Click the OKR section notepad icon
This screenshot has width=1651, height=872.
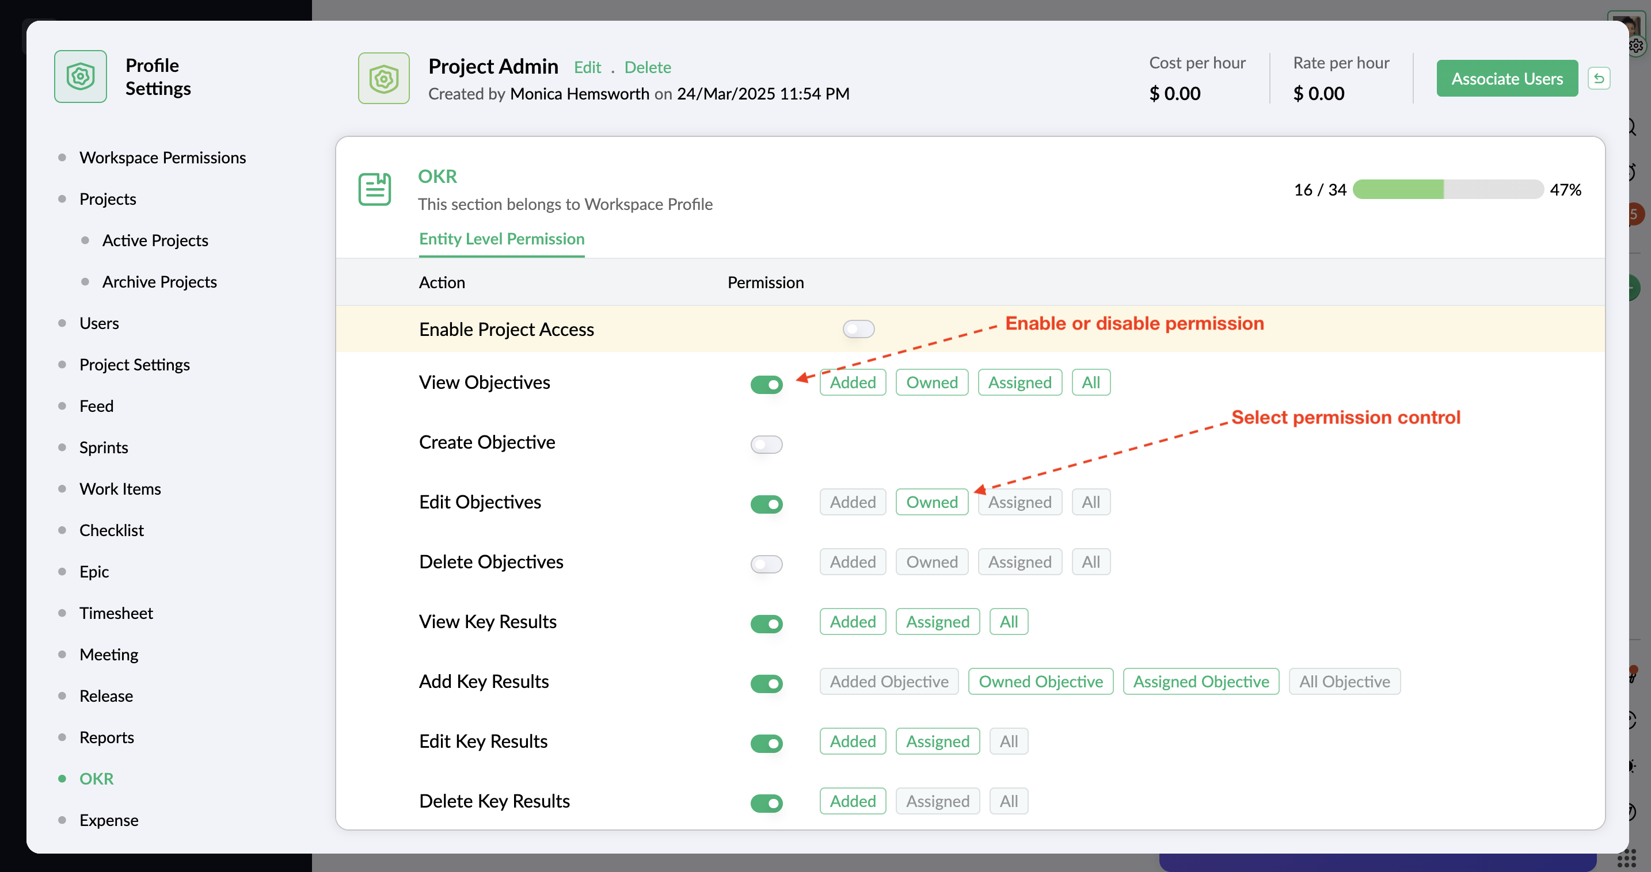[374, 189]
